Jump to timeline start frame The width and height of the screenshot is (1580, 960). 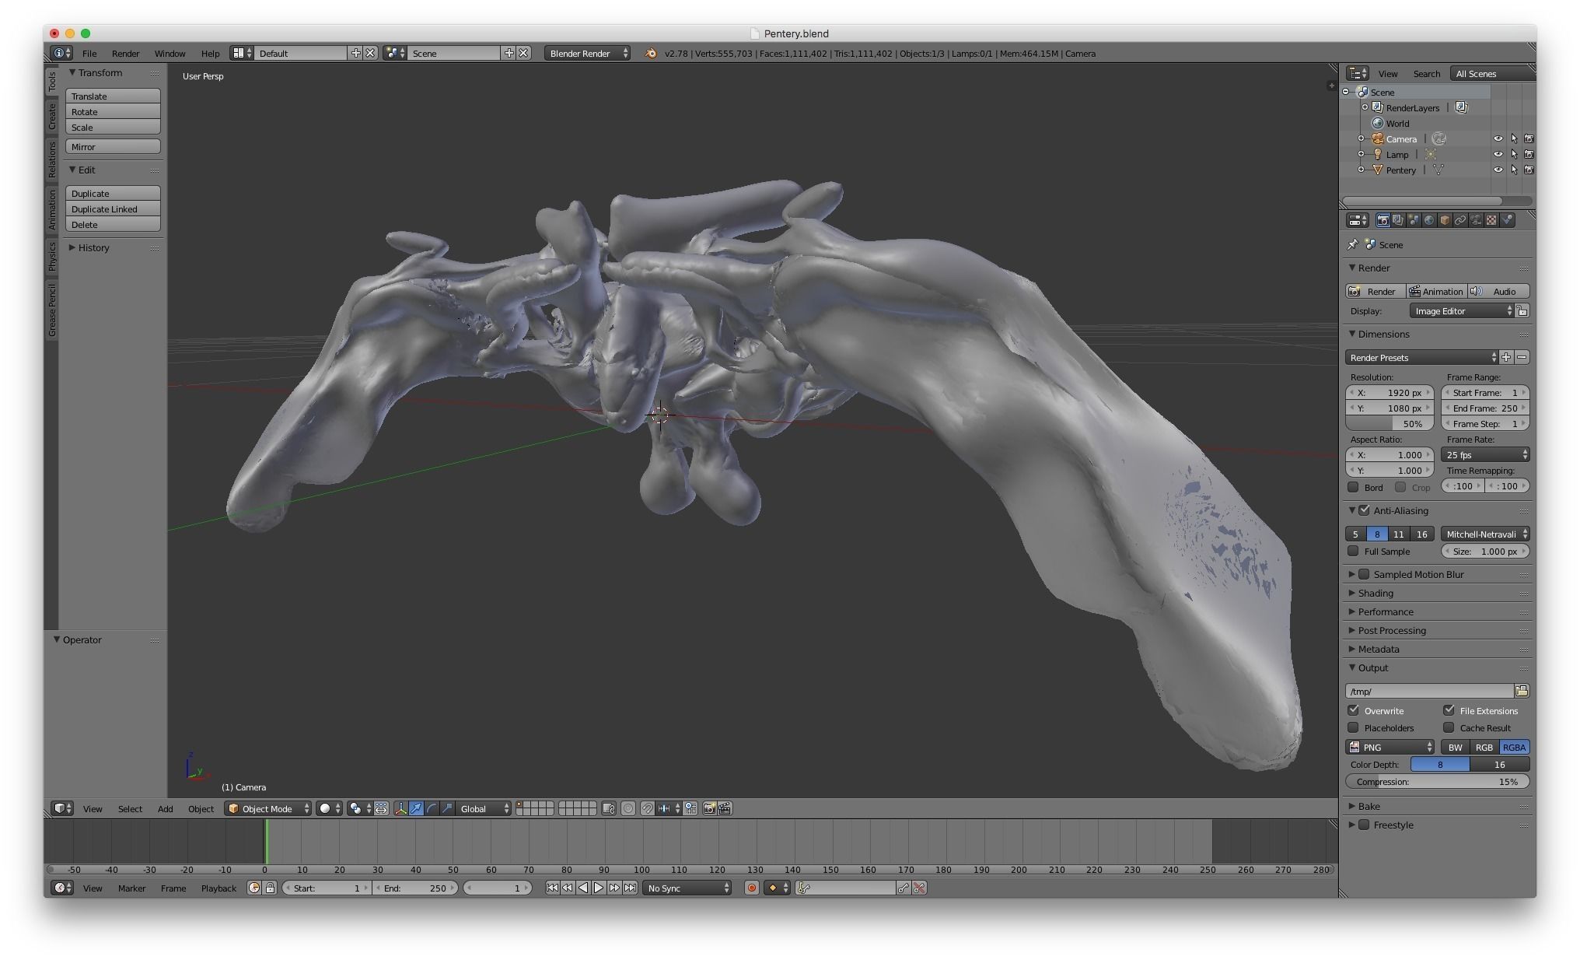[x=552, y=888]
